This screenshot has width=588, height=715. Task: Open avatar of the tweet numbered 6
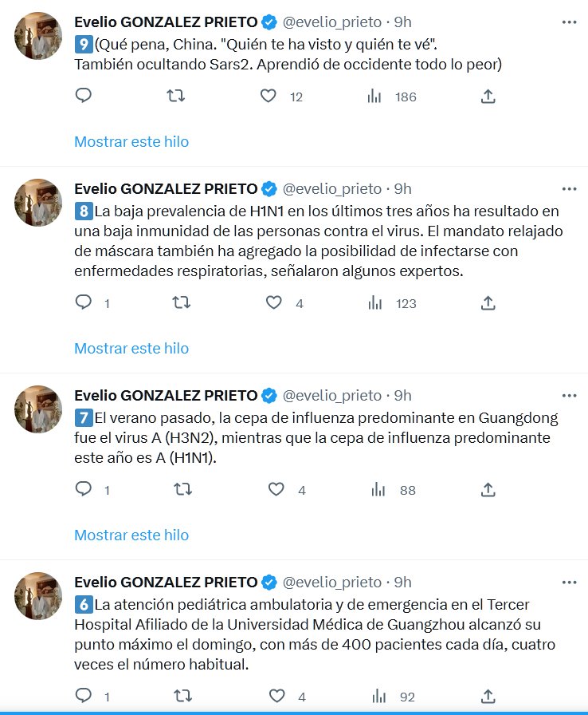tap(38, 596)
